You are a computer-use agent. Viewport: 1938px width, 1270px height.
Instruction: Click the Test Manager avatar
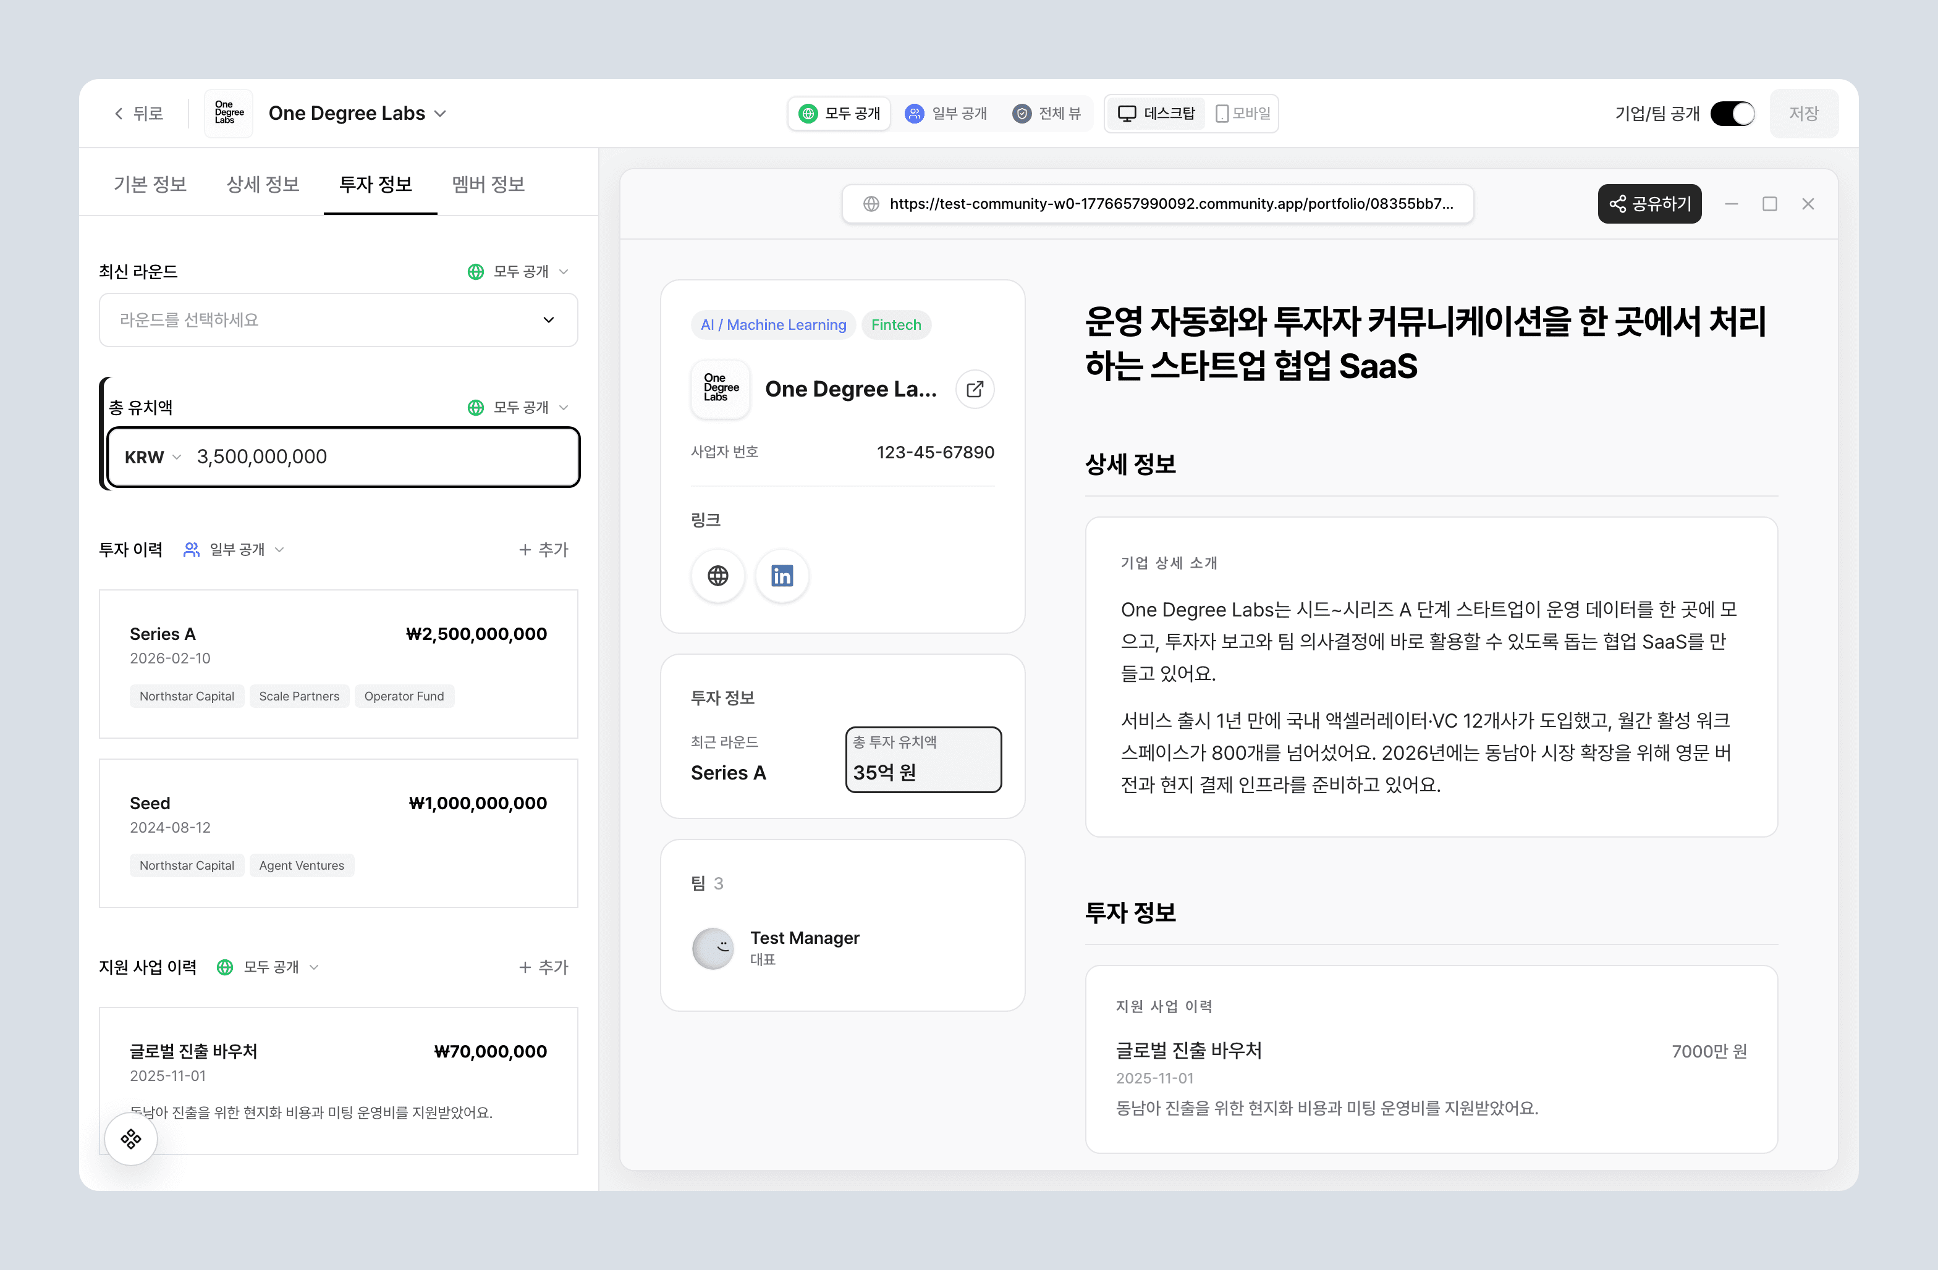pos(713,948)
